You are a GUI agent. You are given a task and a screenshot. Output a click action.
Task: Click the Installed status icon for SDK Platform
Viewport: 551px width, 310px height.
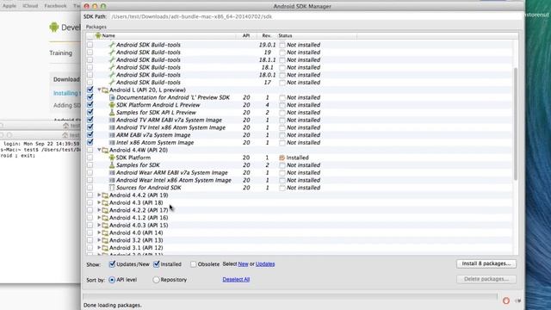point(282,158)
